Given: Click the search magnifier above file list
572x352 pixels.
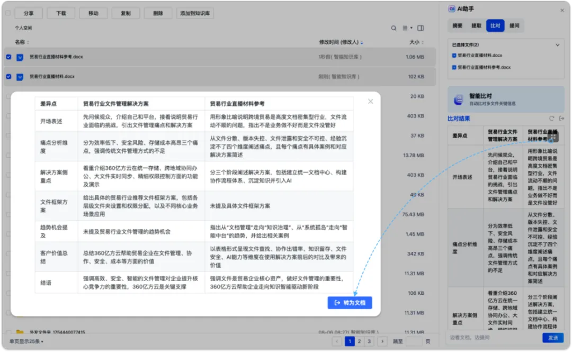Looking at the screenshot, I should (x=394, y=28).
